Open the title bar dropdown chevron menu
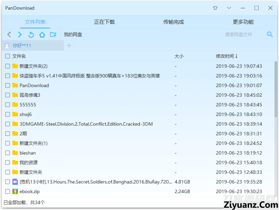279x210 pixels. pos(229,8)
